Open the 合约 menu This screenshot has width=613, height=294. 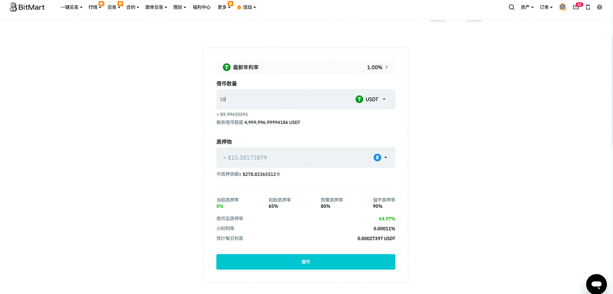click(132, 8)
